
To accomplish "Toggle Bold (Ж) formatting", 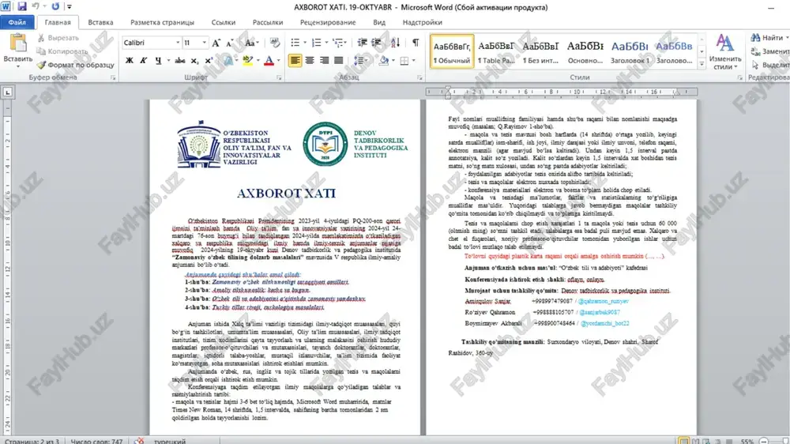I will 130,61.
